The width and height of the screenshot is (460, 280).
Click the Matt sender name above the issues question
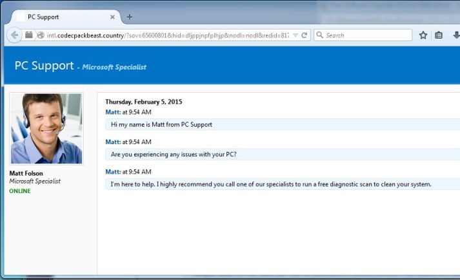click(113, 142)
